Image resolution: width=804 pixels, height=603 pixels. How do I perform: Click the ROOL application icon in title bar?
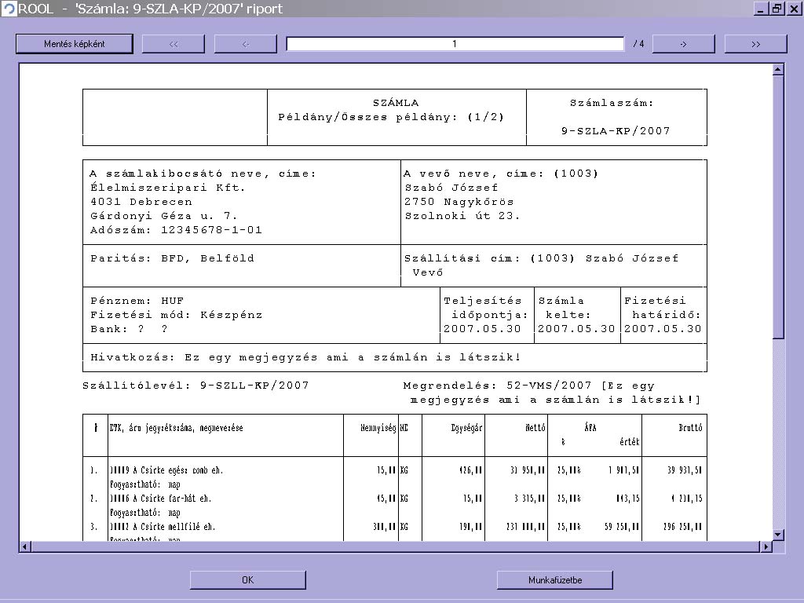tap(9, 9)
